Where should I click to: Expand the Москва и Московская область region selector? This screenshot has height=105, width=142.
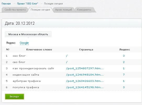click(28, 34)
